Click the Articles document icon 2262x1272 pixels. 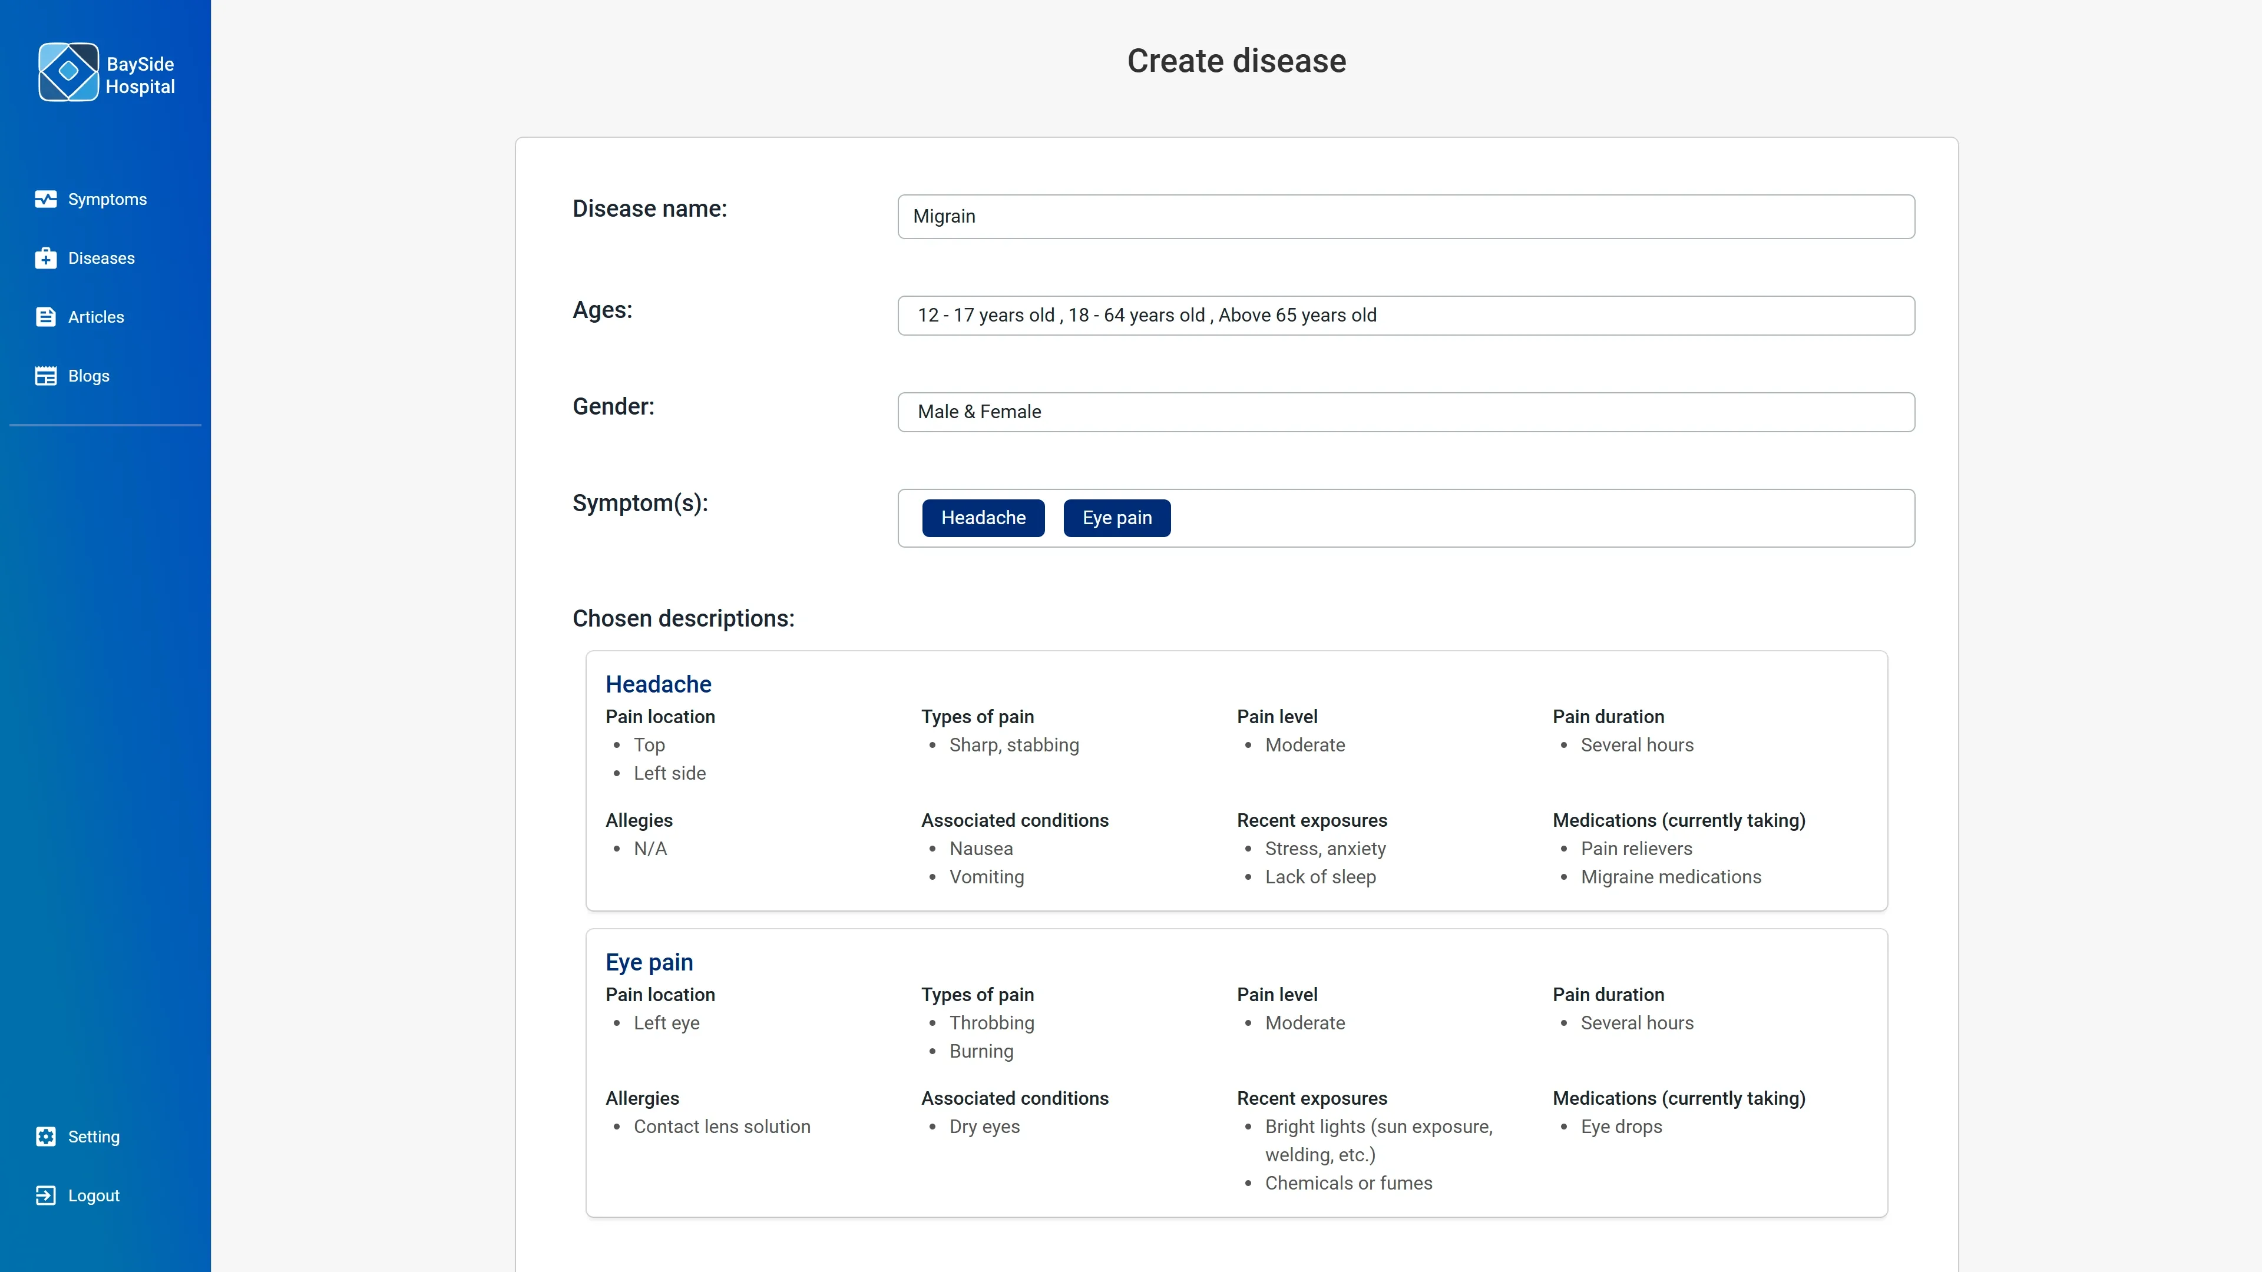pos(46,317)
